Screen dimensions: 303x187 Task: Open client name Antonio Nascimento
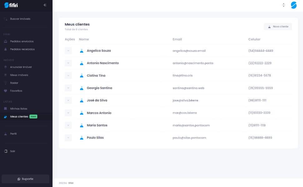point(103,63)
